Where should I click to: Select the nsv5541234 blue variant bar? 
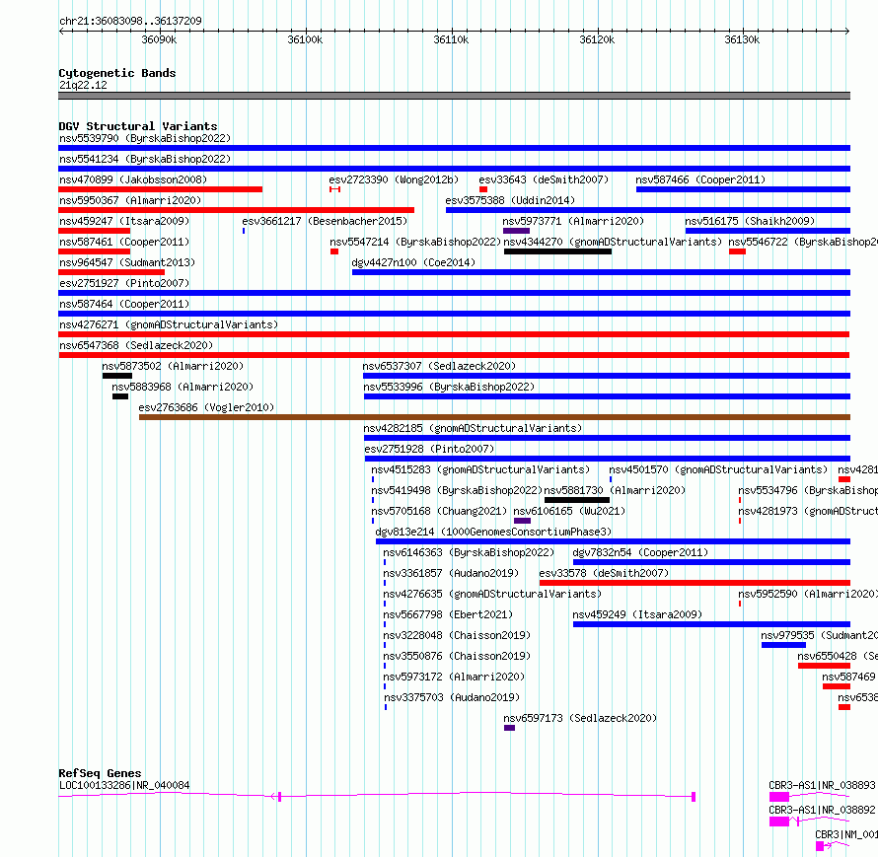pyautogui.click(x=454, y=169)
